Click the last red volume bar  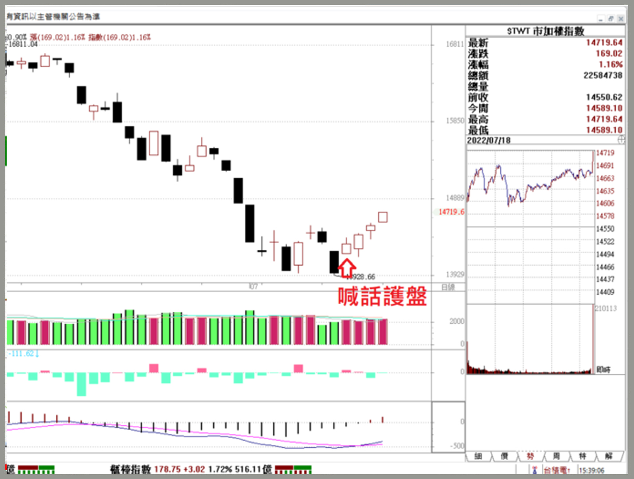[383, 332]
